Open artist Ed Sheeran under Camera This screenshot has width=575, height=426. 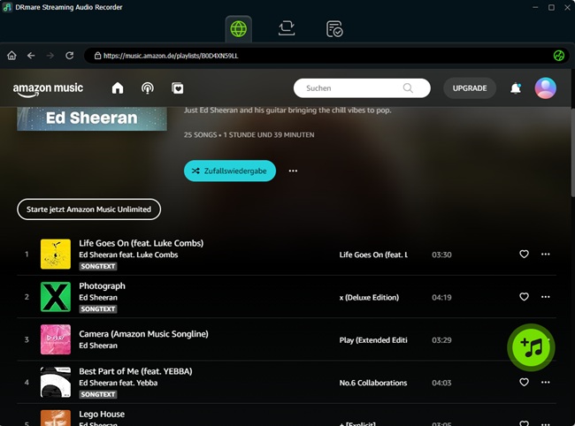(98, 346)
